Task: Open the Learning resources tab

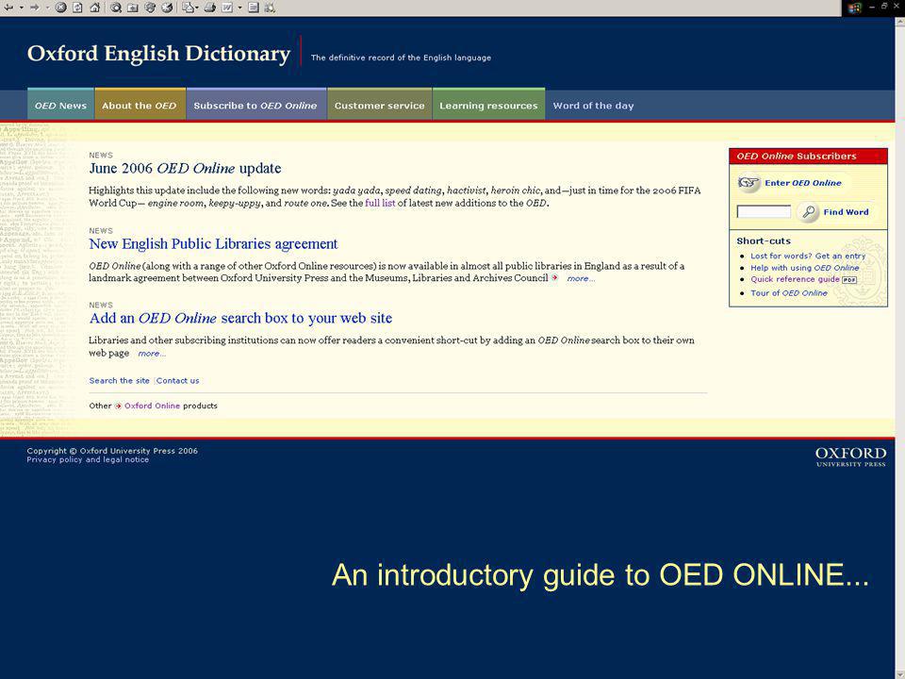Action: click(488, 105)
